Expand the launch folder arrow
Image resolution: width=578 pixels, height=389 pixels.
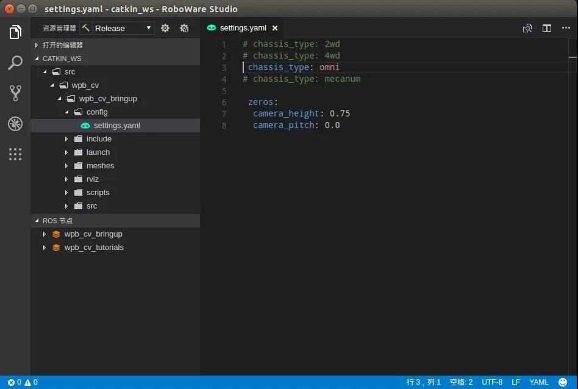[66, 152]
